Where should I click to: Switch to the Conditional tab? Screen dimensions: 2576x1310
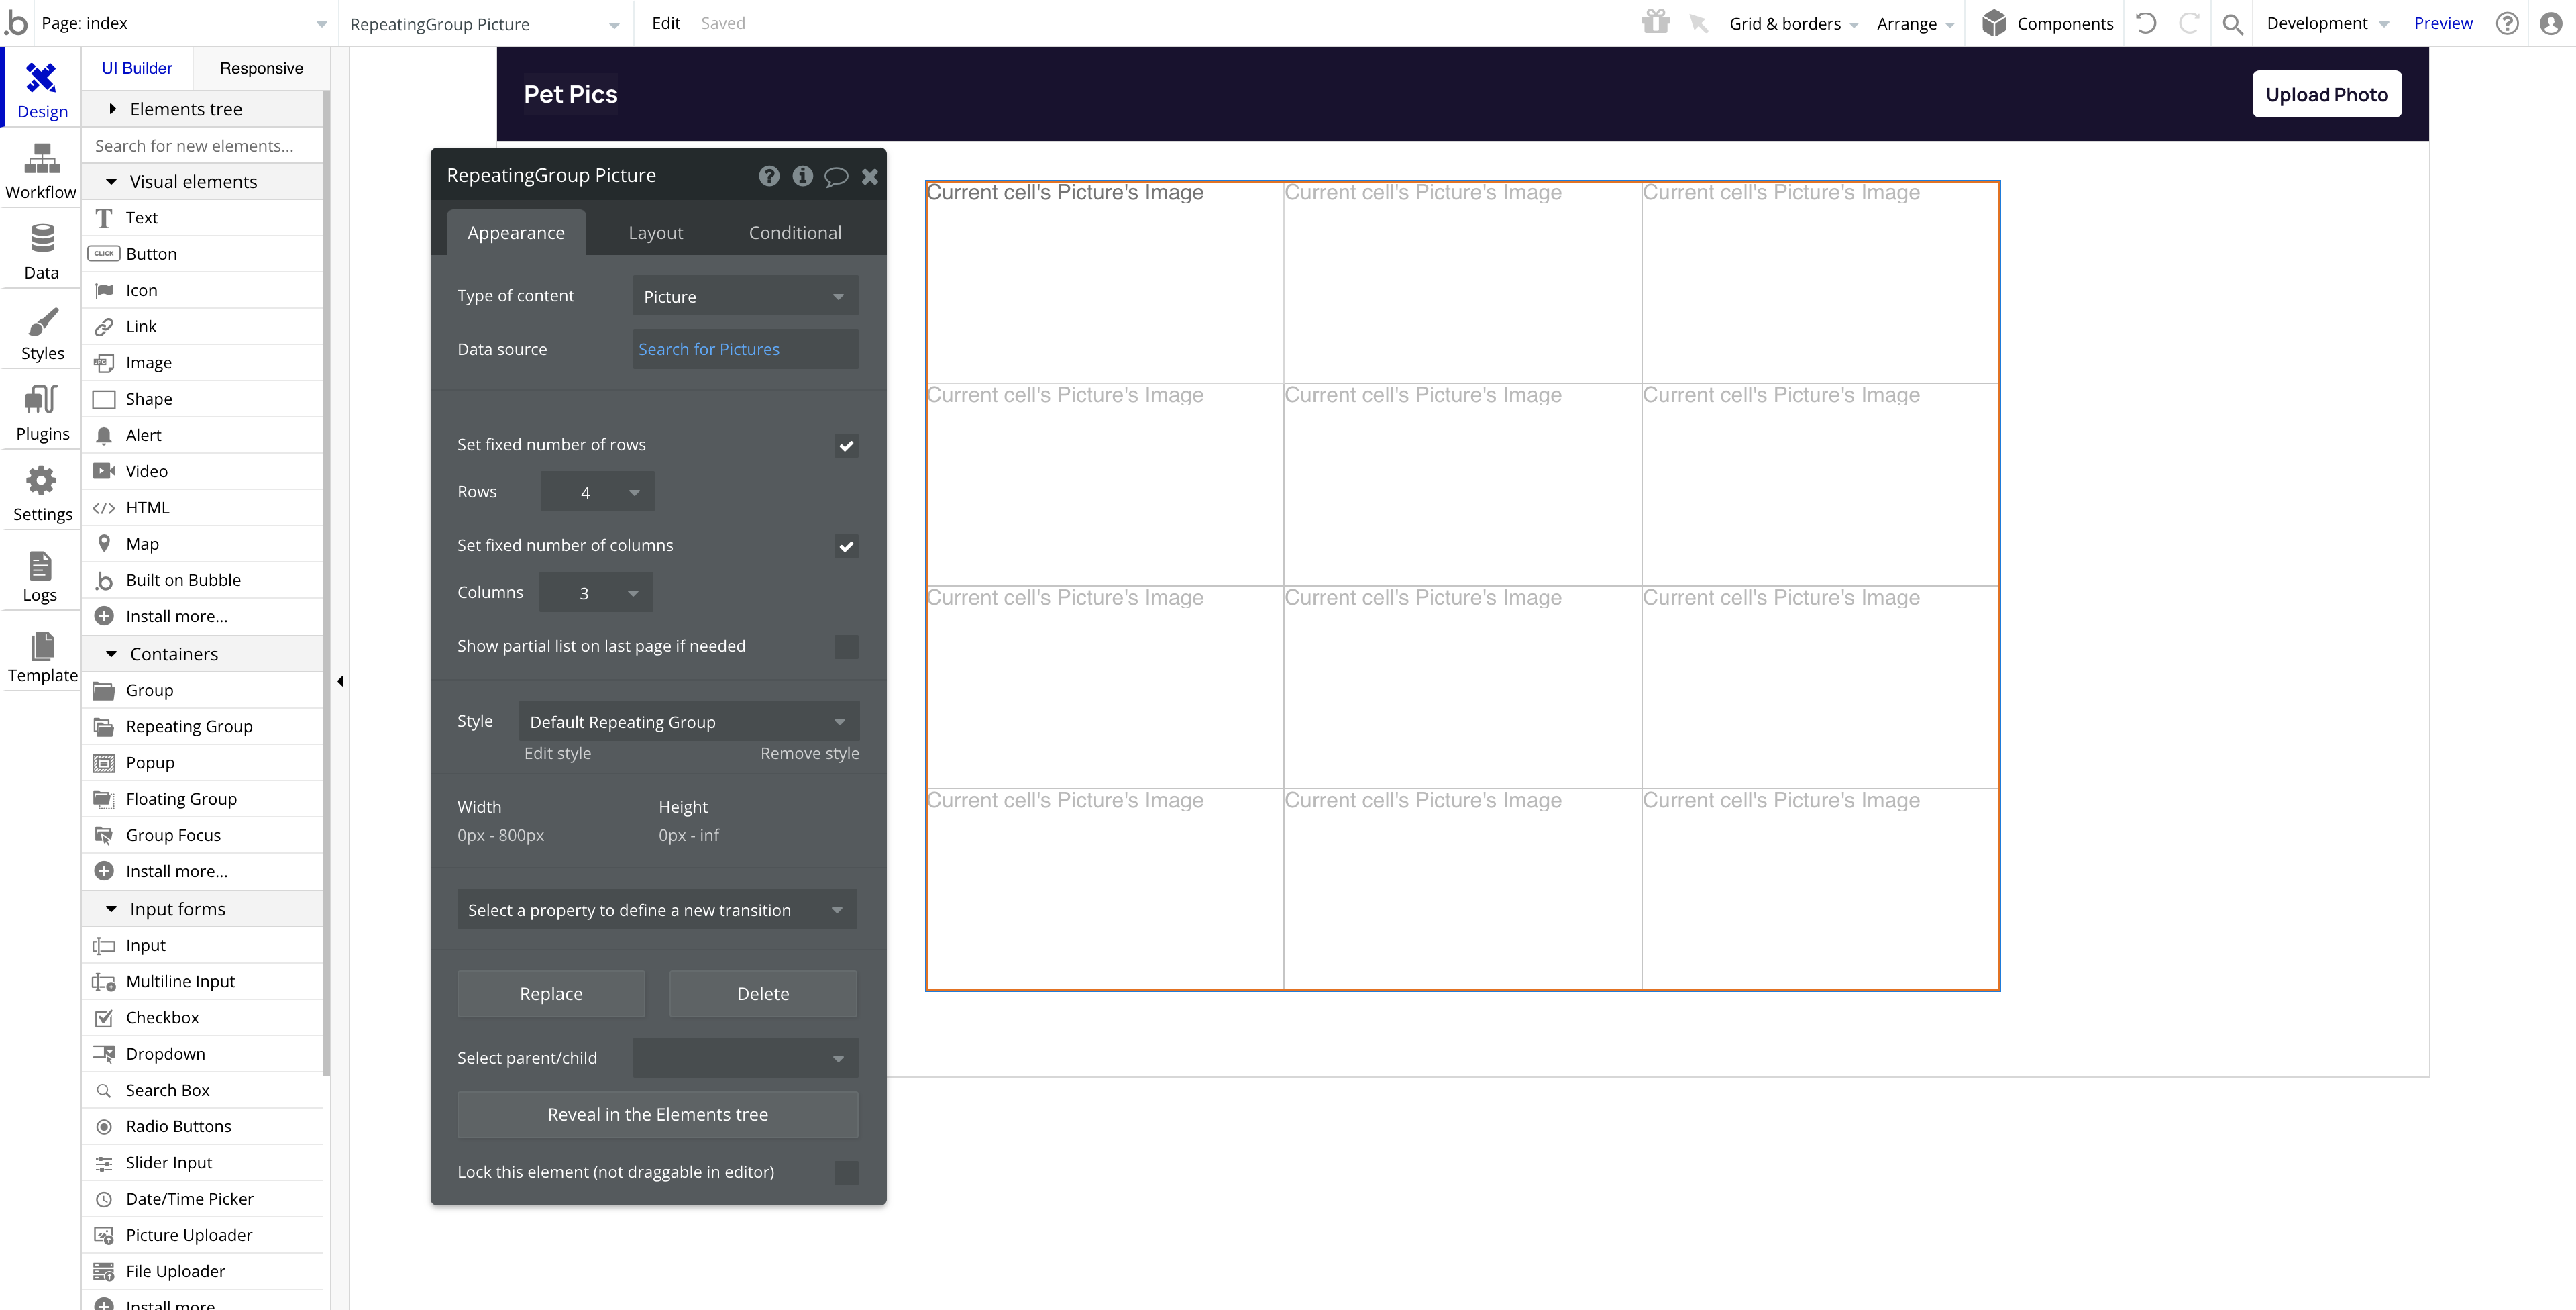click(795, 232)
